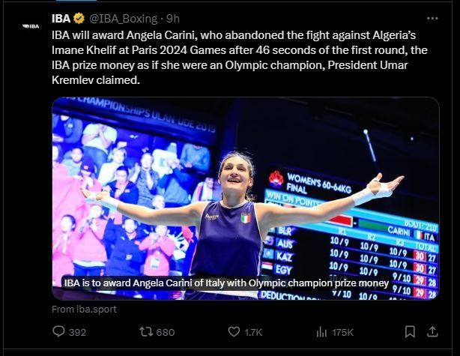Click the share upload arrow icon
The image size is (460, 356).
(x=432, y=331)
